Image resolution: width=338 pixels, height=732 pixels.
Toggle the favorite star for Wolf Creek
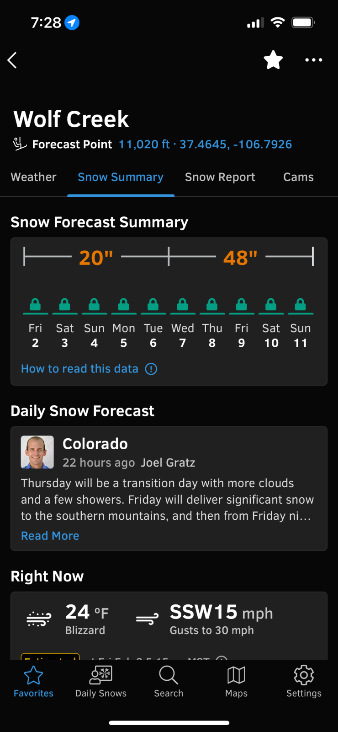click(273, 60)
